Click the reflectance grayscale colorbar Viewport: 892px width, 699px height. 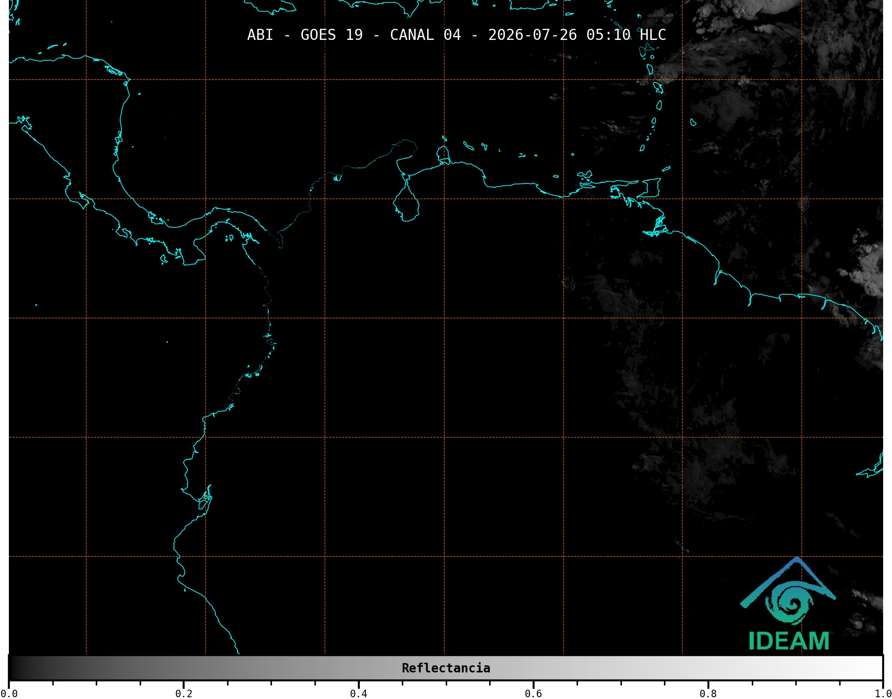click(446, 668)
